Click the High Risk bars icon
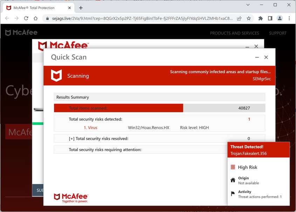Screen dimensions: 296x212 tap(233, 167)
